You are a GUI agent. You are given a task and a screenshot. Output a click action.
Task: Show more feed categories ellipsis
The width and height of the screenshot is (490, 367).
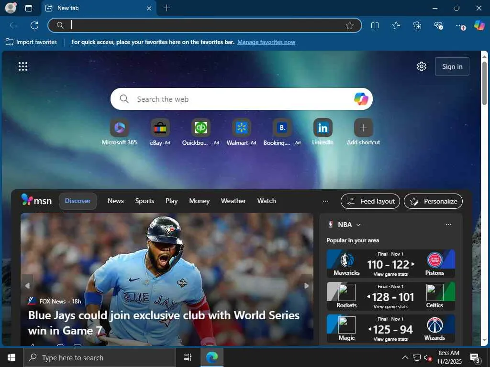pyautogui.click(x=325, y=201)
